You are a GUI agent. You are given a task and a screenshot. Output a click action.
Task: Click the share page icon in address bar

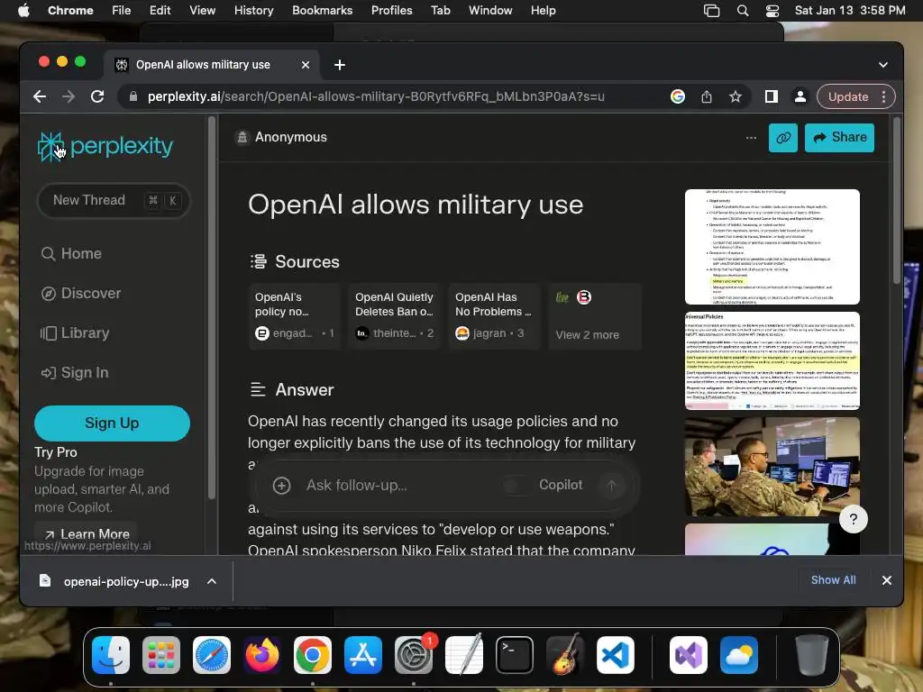tap(707, 96)
